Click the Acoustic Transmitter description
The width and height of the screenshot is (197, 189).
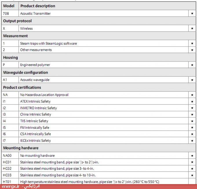point(35,14)
